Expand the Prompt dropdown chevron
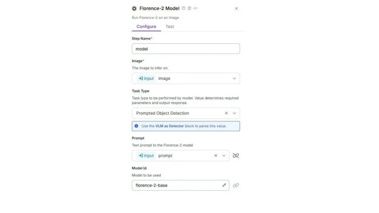 224,156
